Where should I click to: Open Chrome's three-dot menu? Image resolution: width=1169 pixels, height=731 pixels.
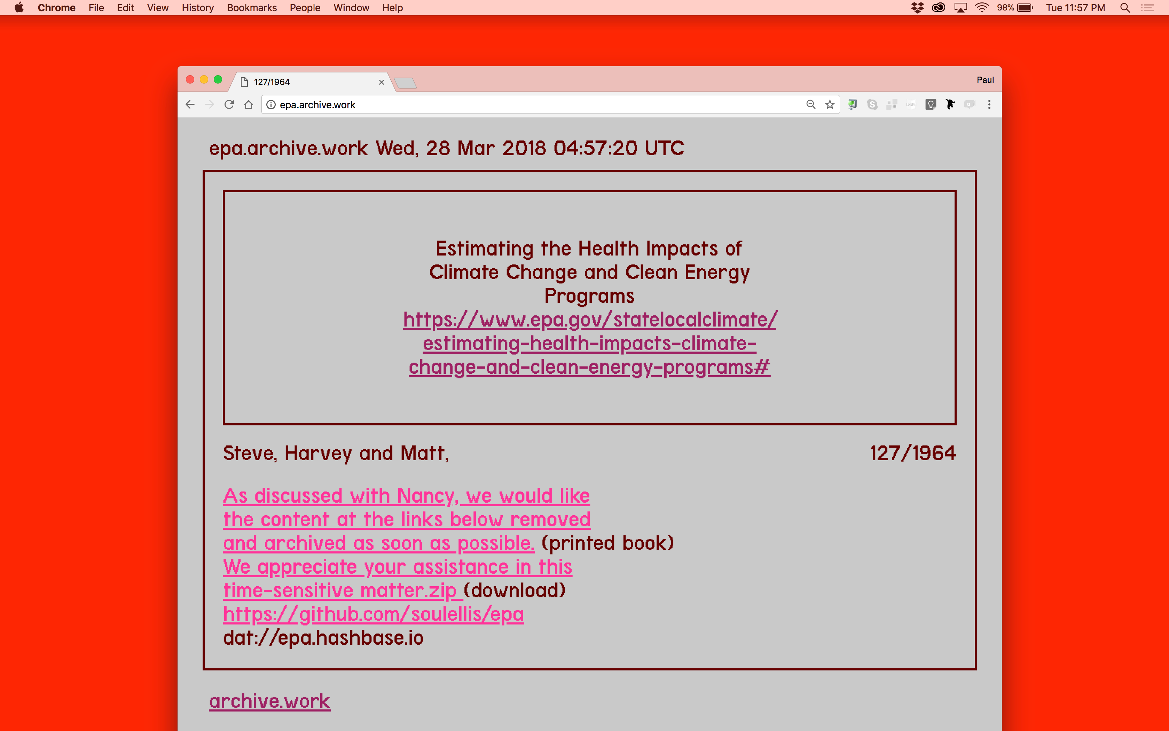[x=989, y=104]
